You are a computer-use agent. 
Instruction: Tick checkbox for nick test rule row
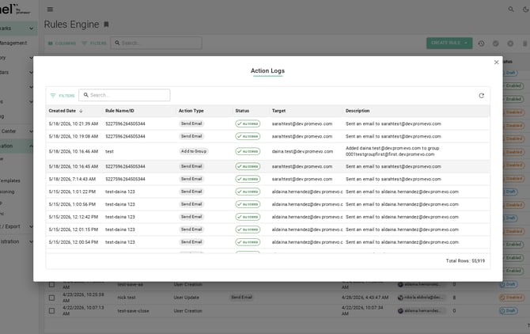click(x=51, y=298)
